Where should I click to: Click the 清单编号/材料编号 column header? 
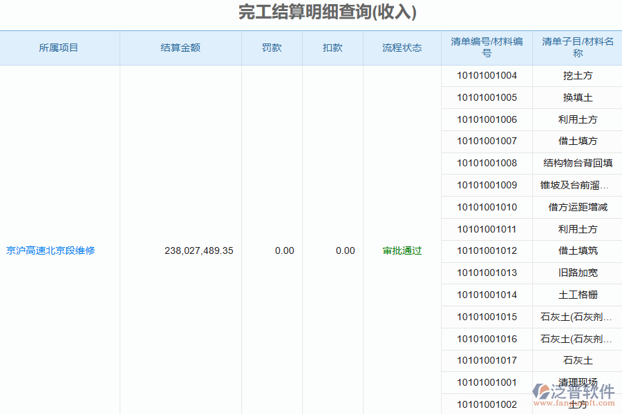[486, 48]
